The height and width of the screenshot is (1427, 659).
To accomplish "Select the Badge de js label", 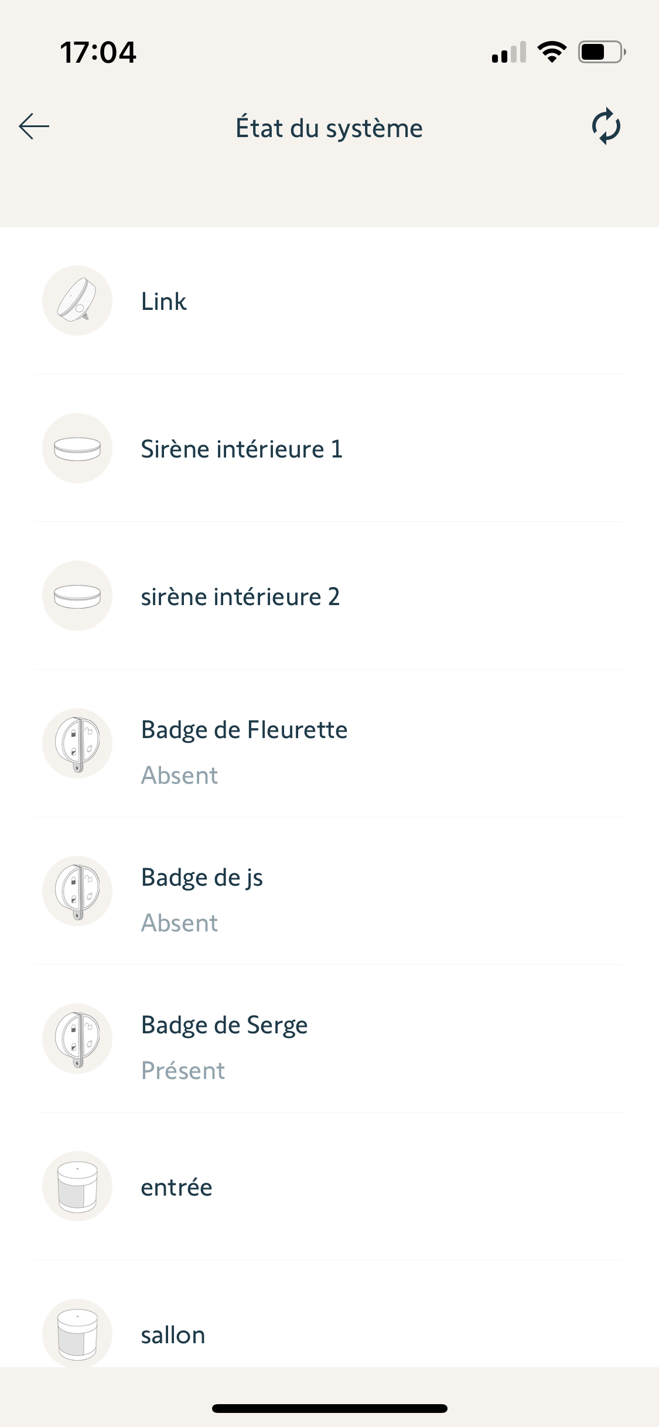I will click(202, 878).
